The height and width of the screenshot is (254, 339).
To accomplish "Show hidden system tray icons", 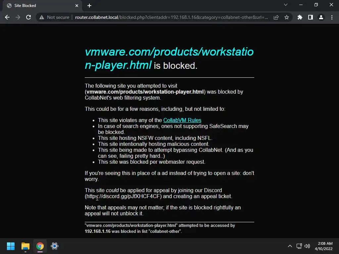I will tap(290, 246).
